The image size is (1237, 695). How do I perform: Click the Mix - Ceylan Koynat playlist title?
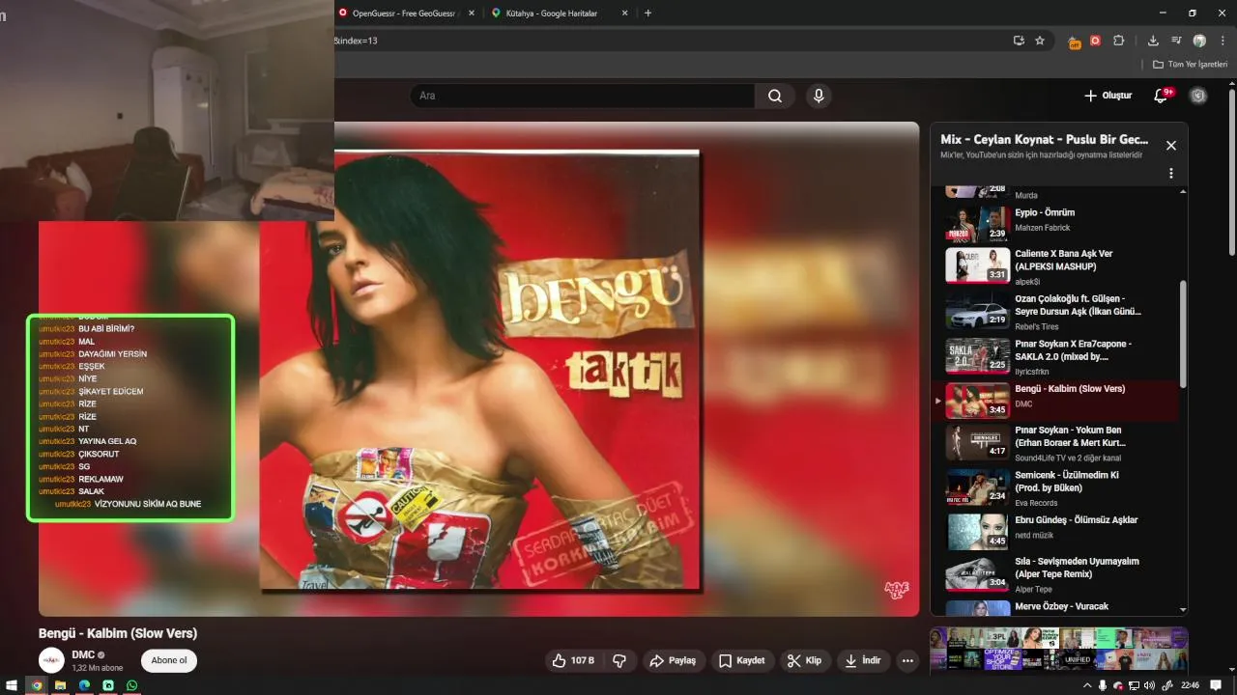coord(1044,140)
